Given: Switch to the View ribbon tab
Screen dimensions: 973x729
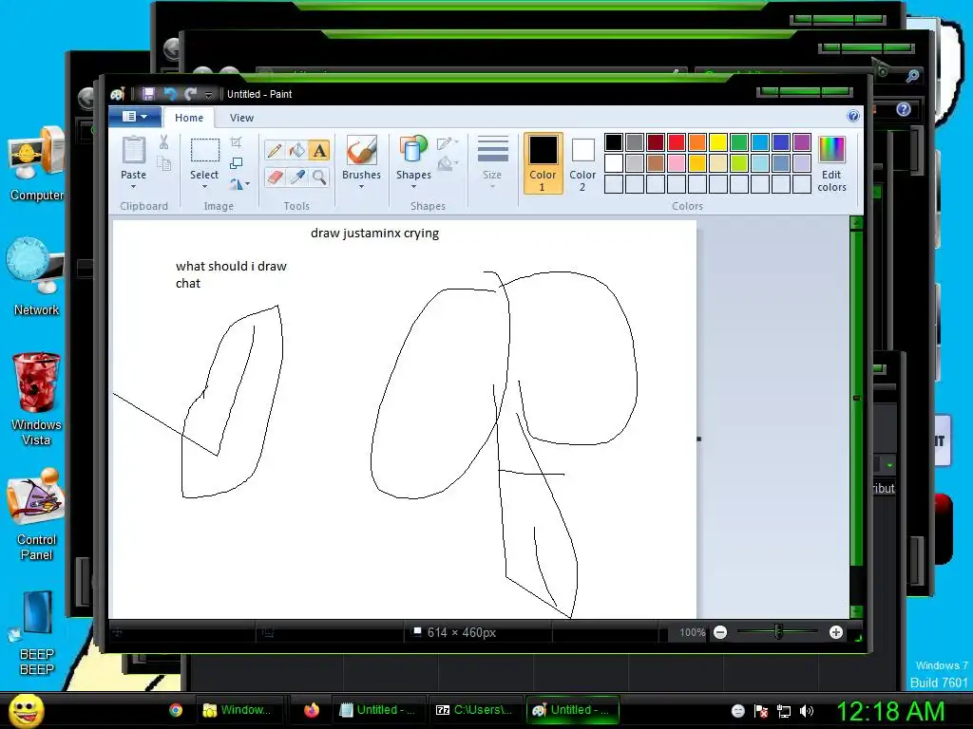Looking at the screenshot, I should click(241, 118).
